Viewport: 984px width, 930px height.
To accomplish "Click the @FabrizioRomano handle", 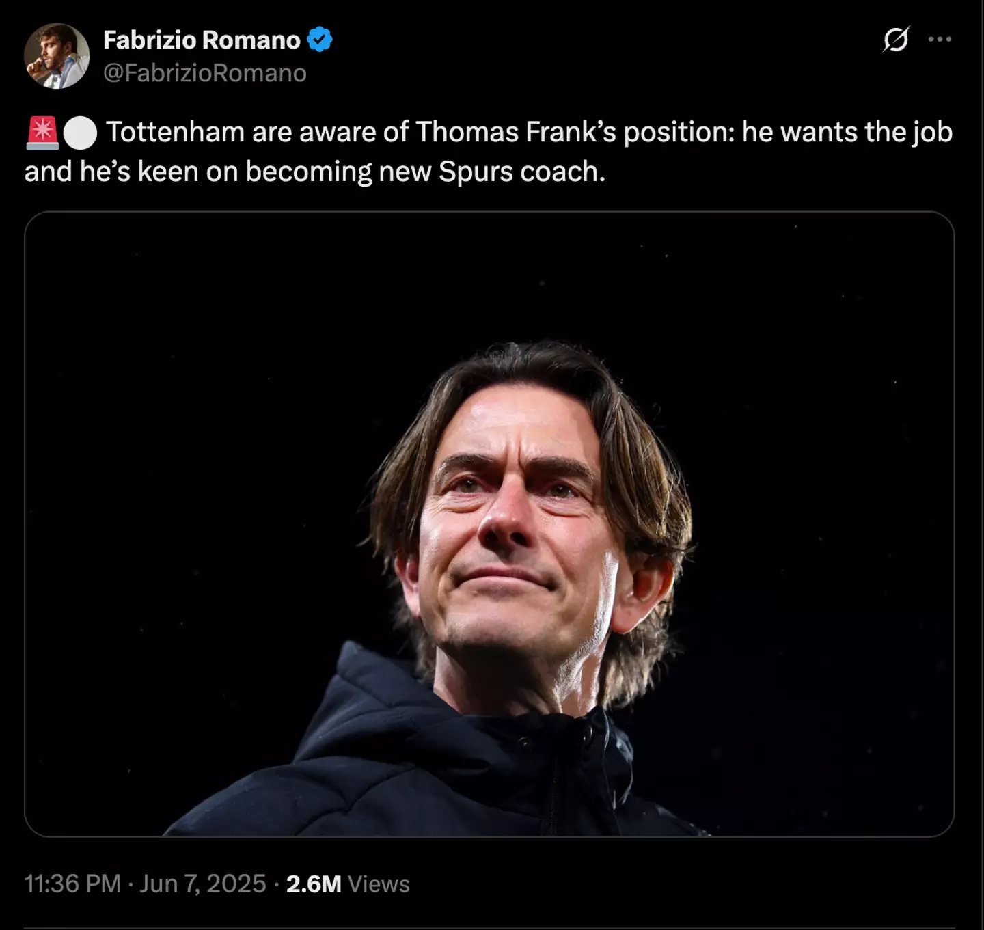I will point(204,73).
